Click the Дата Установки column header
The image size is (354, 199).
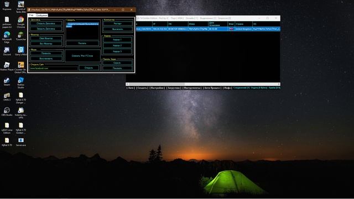(x=217, y=24)
